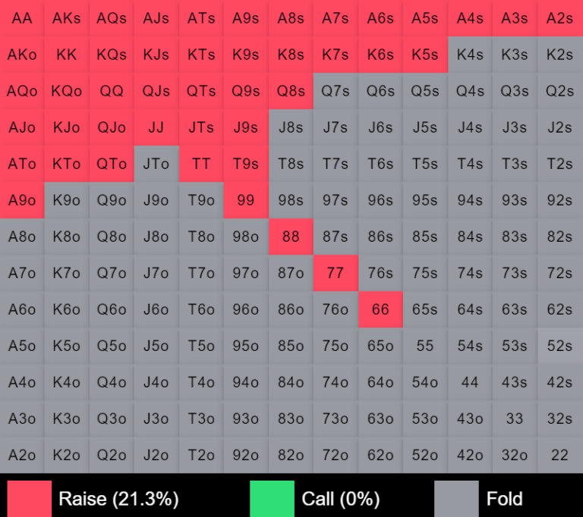Click the gray Fold color swatch
This screenshot has height=517, width=583.
(456, 498)
